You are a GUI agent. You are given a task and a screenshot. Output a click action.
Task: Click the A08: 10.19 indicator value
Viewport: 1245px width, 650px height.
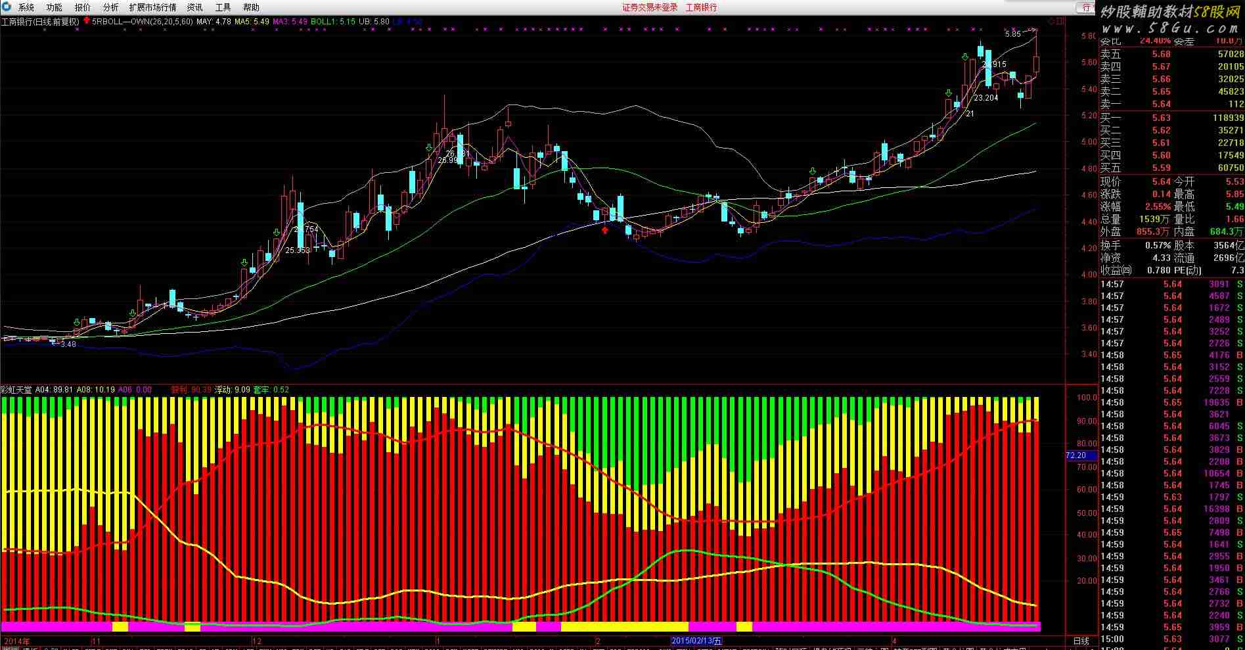96,390
